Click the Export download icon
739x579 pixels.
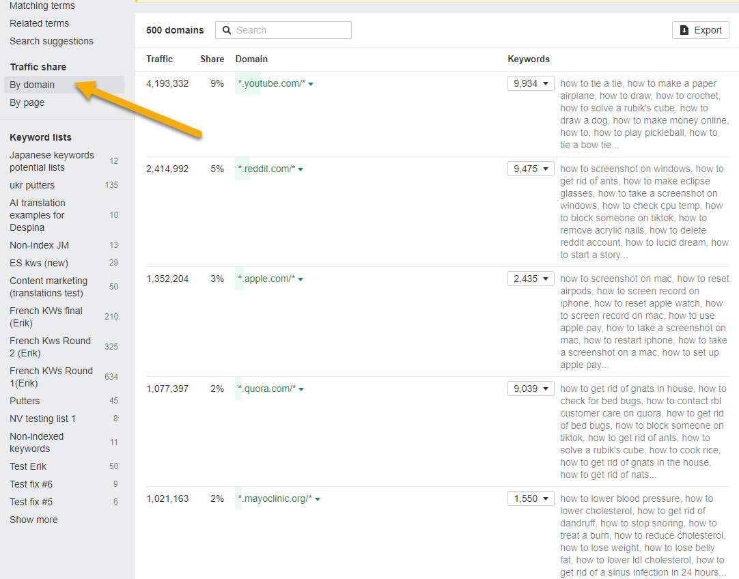[684, 30]
